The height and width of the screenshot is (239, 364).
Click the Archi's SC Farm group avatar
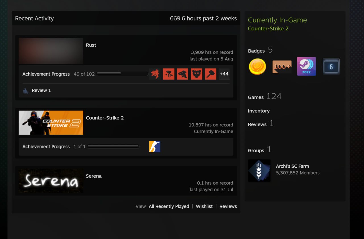259,171
